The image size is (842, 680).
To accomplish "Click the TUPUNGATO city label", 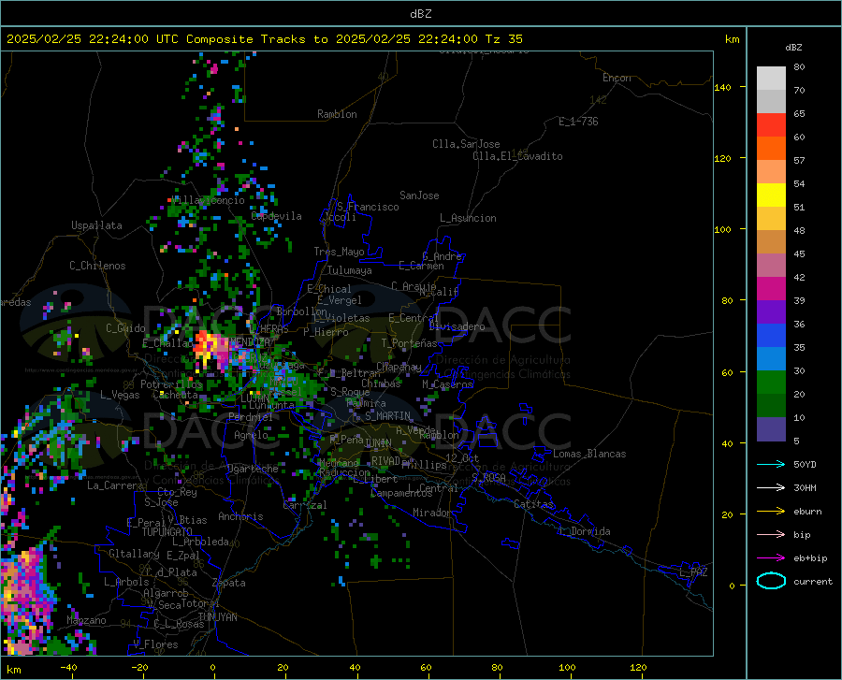I will (x=167, y=532).
